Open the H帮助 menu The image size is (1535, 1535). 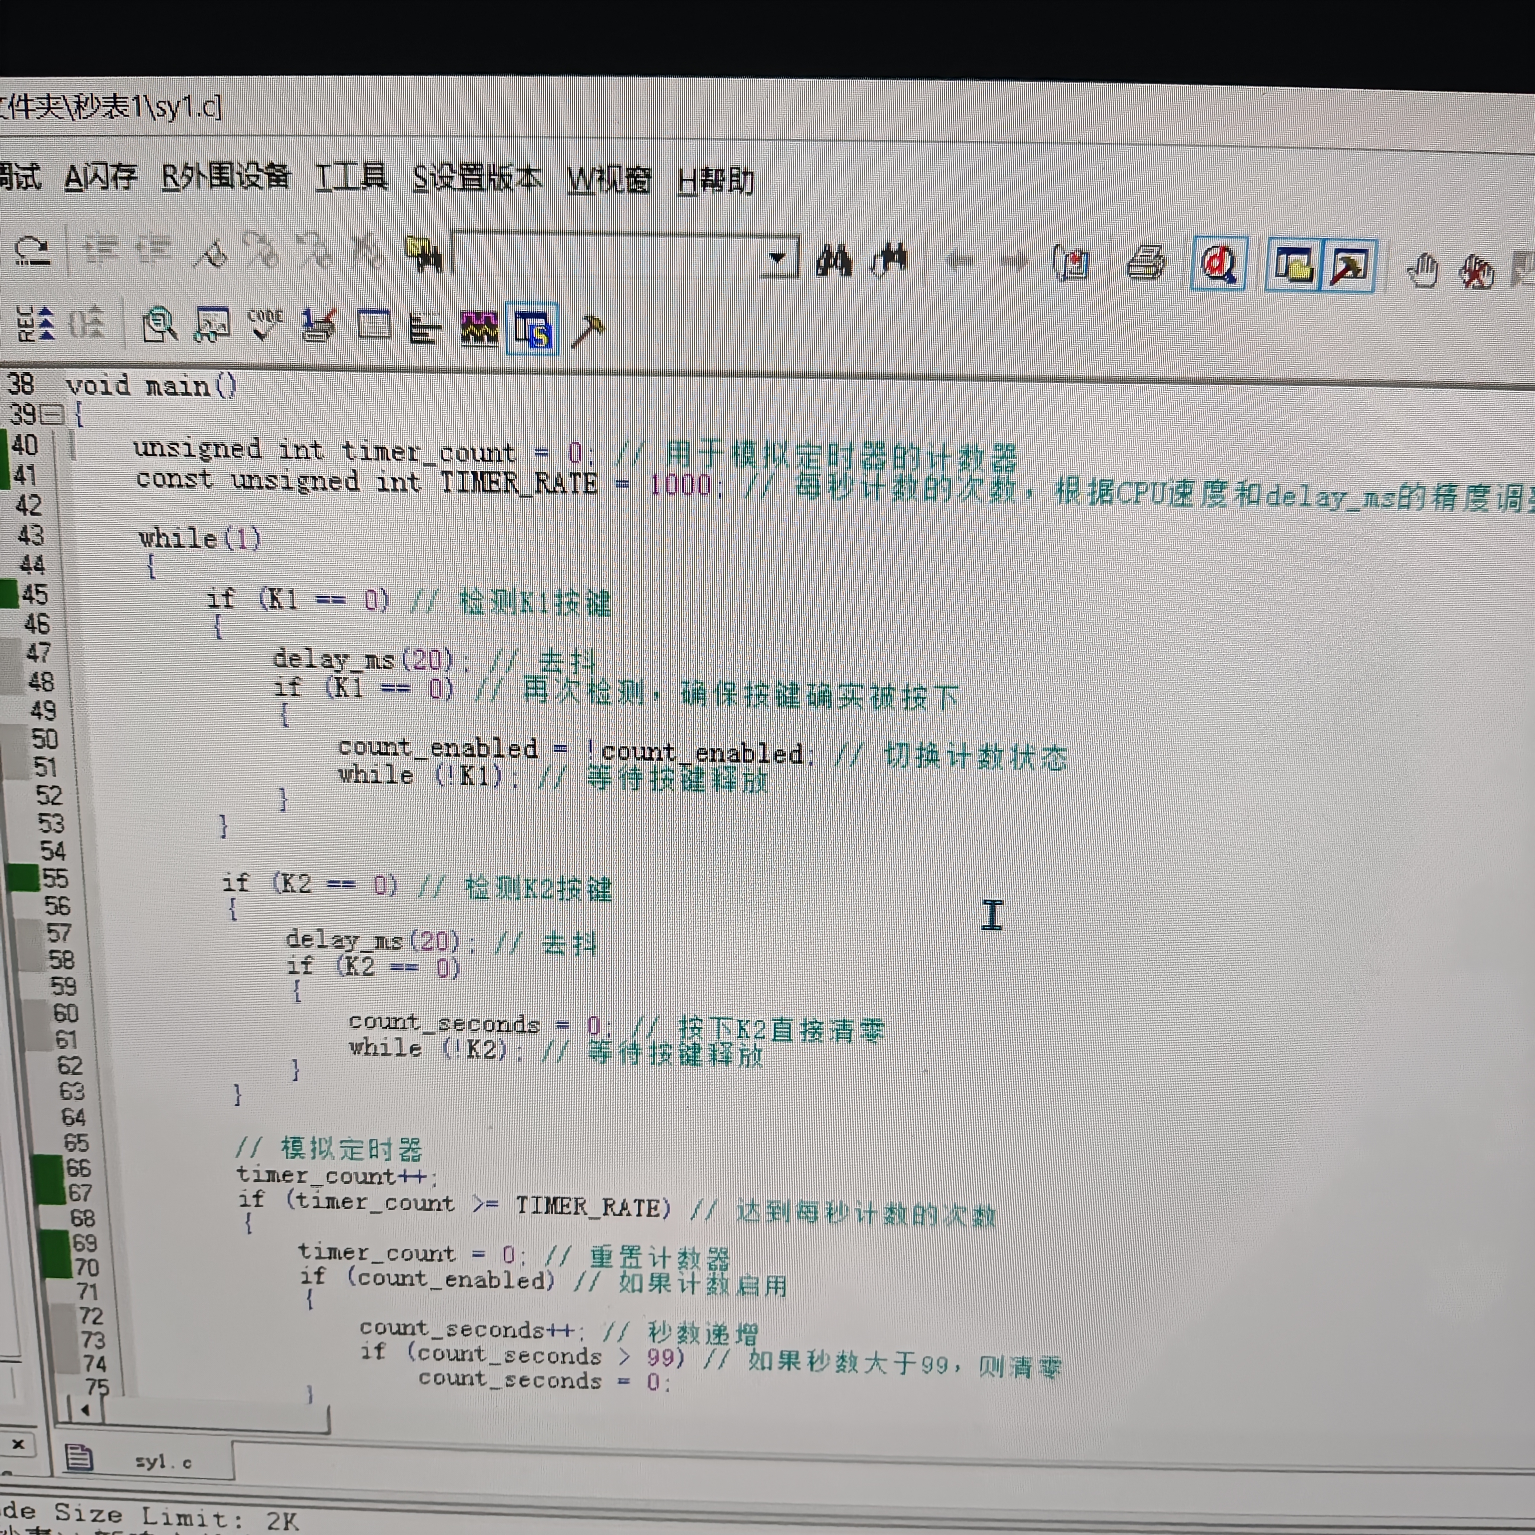[x=715, y=180]
